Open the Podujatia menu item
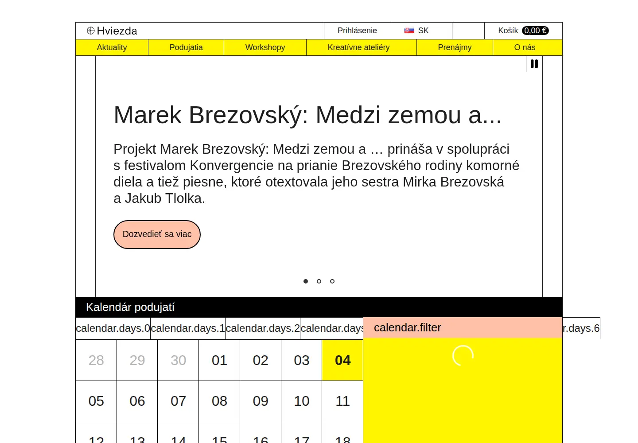 coord(186,47)
